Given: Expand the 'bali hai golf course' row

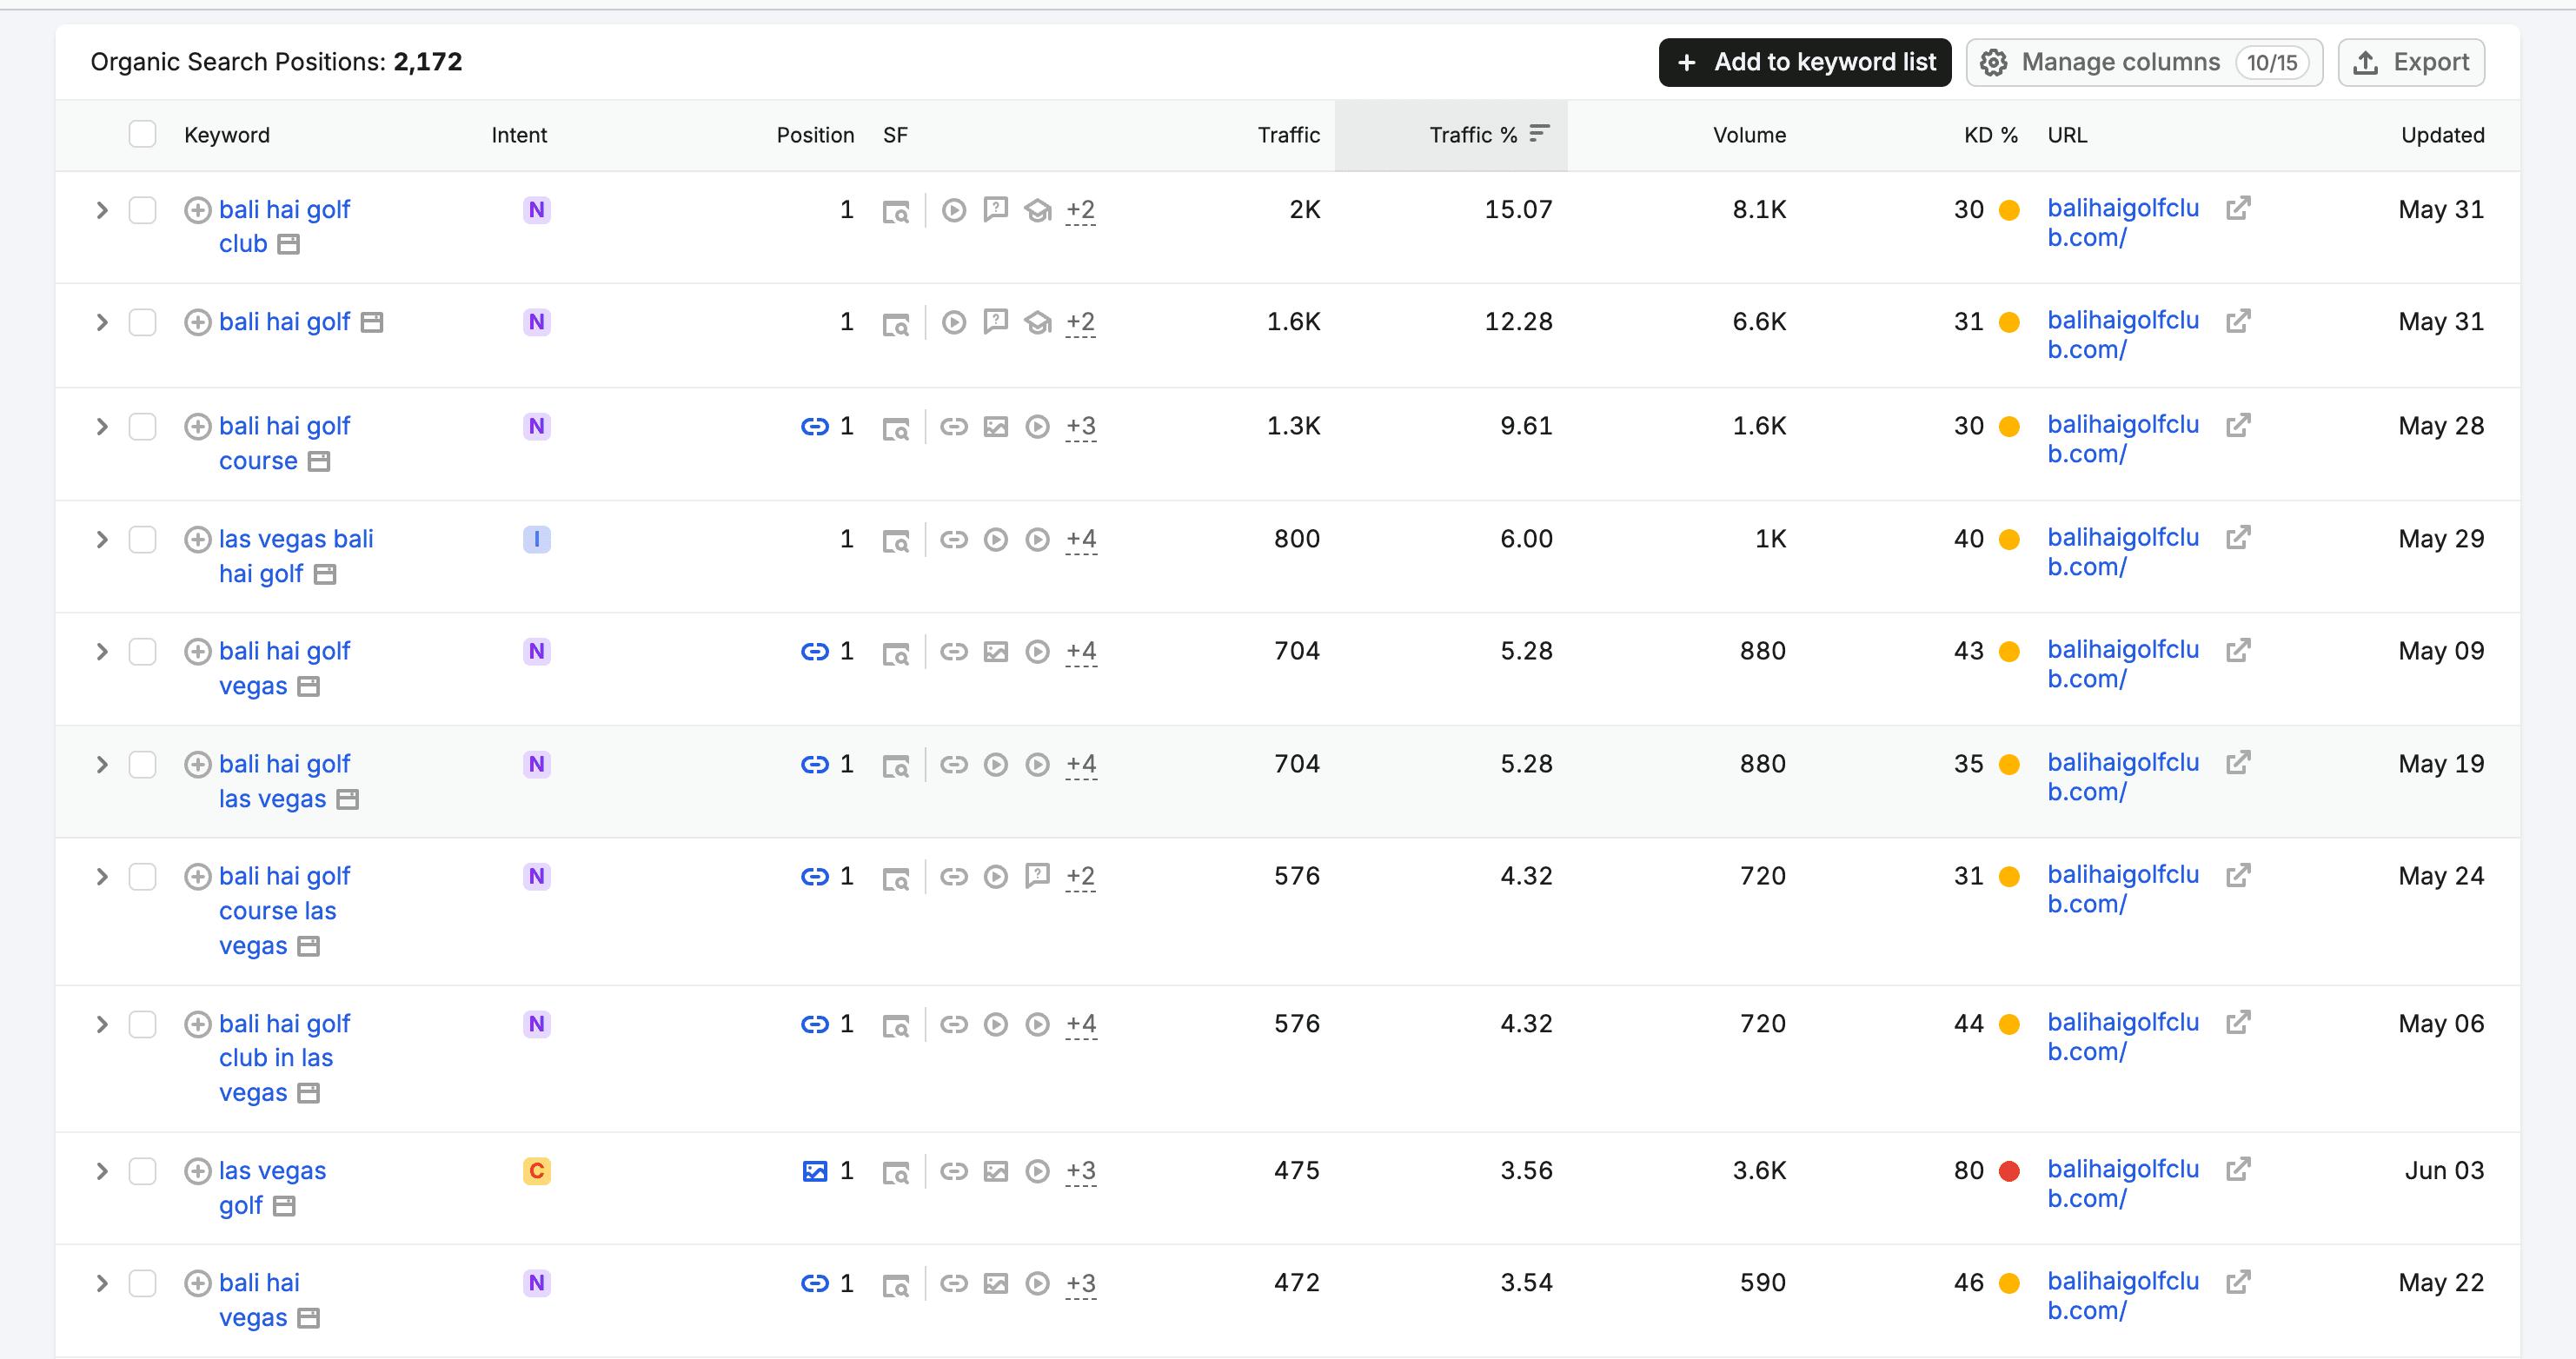Looking at the screenshot, I should (x=101, y=427).
